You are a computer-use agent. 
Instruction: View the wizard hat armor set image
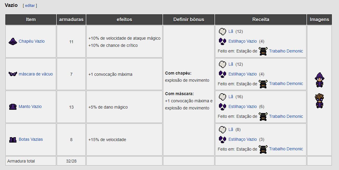click(x=319, y=80)
